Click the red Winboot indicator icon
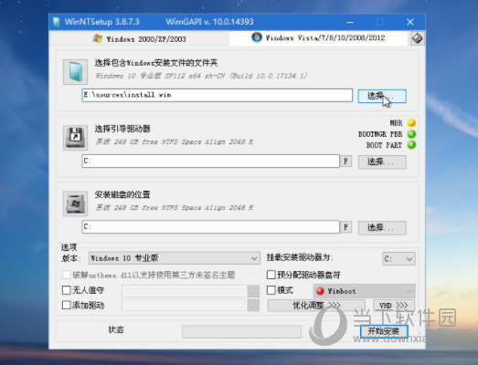 pyautogui.click(x=320, y=291)
